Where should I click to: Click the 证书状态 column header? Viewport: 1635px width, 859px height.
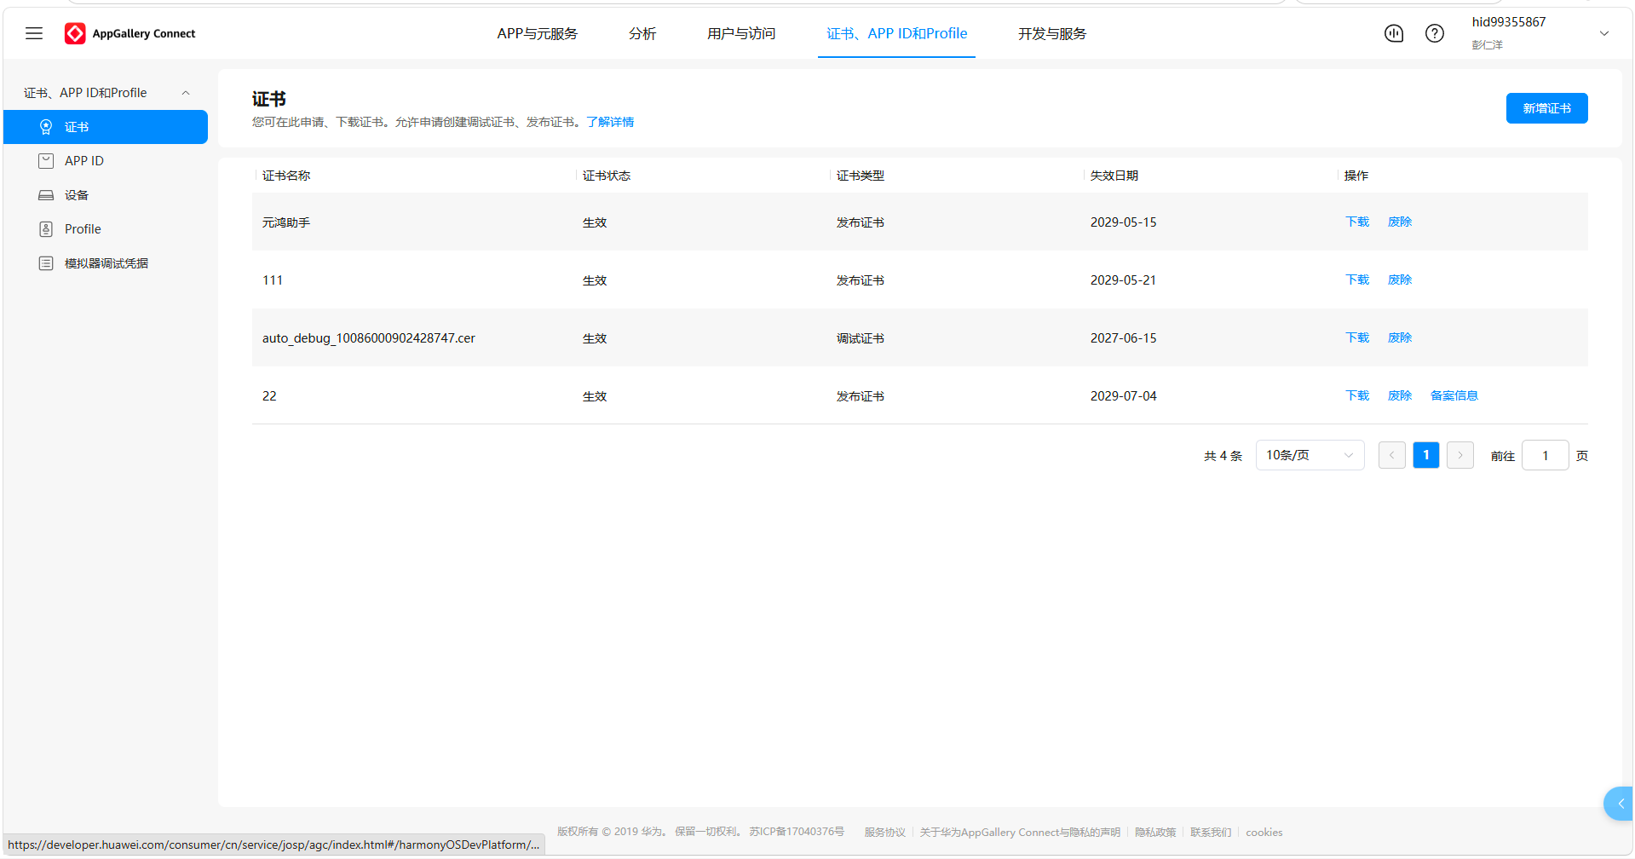pos(607,176)
